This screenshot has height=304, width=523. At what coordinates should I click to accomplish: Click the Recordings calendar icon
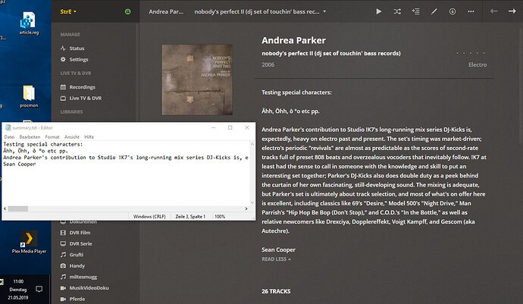pyautogui.click(x=63, y=87)
